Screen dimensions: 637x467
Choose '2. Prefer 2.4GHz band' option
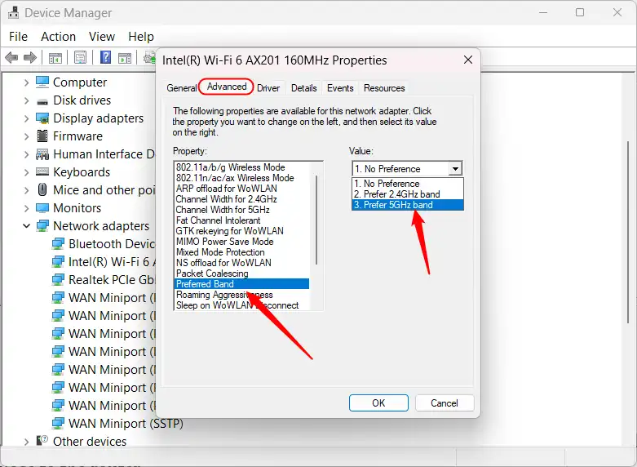tap(408, 194)
